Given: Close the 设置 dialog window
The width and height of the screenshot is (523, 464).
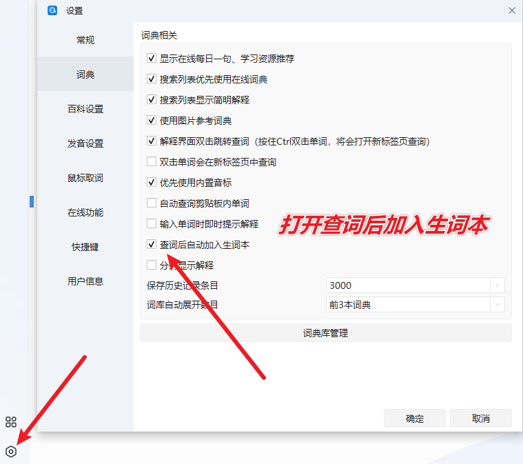Looking at the screenshot, I should tap(511, 10).
